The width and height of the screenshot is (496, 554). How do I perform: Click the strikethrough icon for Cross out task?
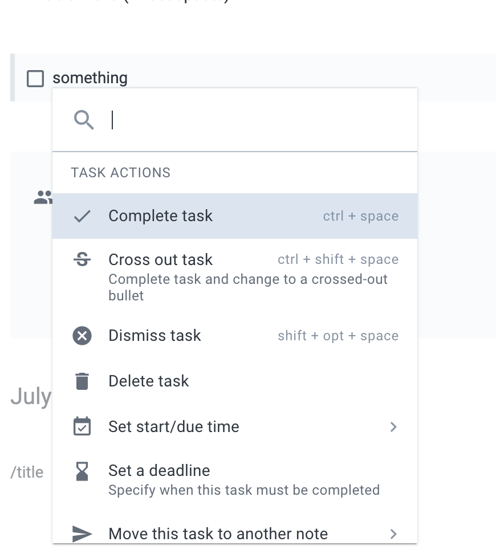point(82,260)
